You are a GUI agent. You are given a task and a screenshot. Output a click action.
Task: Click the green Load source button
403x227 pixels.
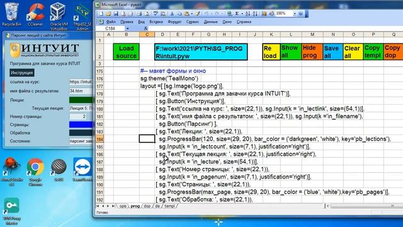126,52
